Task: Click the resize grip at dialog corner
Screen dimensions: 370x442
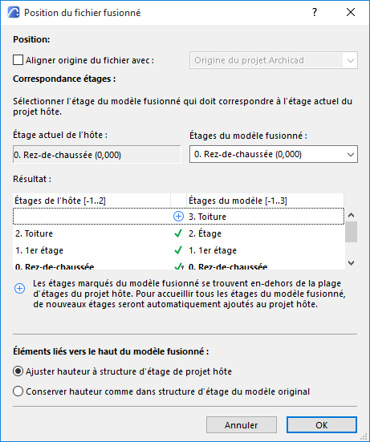Action: coord(365,438)
